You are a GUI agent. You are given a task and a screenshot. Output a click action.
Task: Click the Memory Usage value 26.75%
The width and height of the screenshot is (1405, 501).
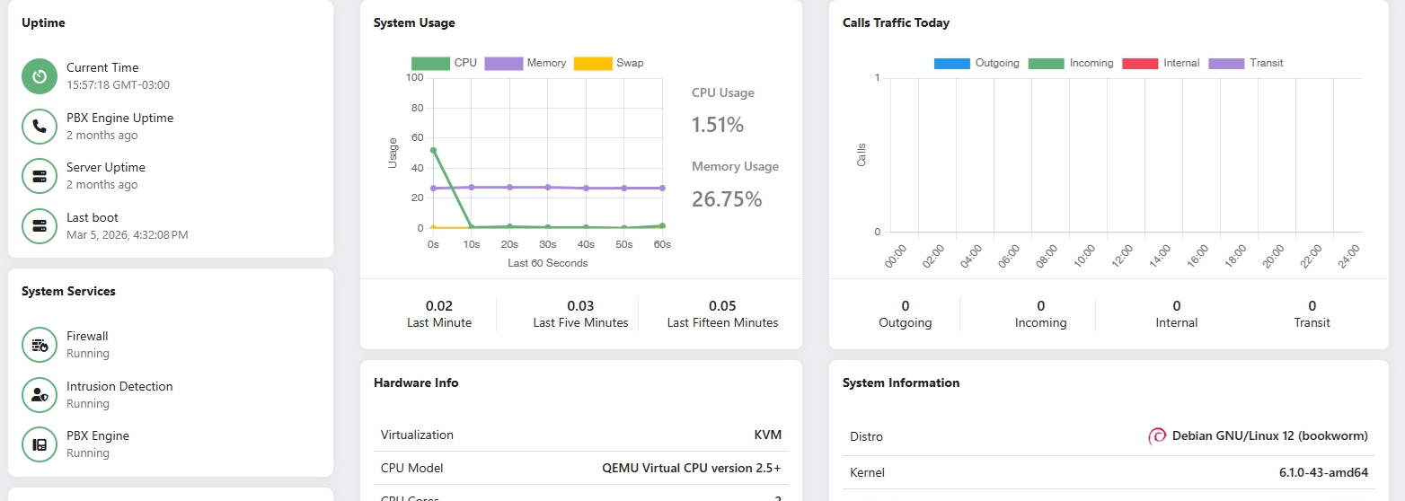tap(727, 198)
